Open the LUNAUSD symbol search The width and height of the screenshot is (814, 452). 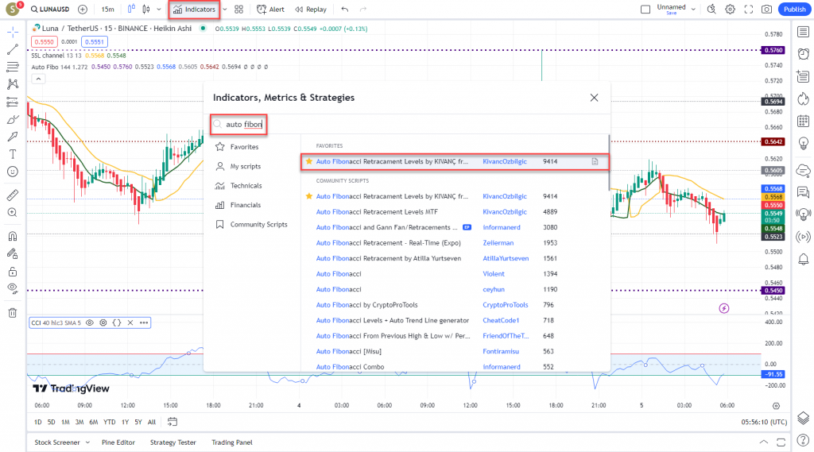pyautogui.click(x=50, y=10)
